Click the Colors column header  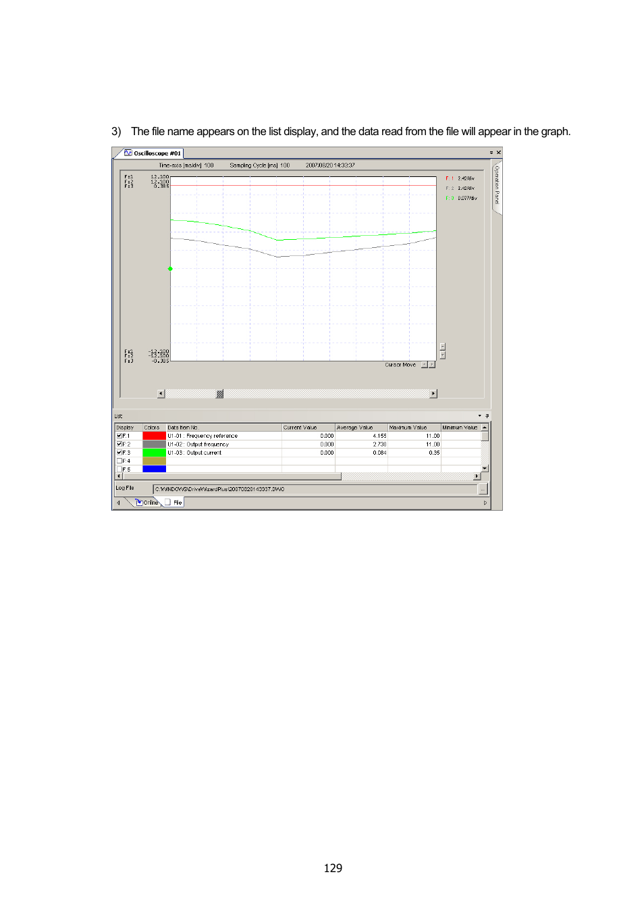coord(154,428)
